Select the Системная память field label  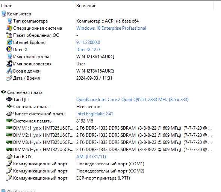(32, 121)
